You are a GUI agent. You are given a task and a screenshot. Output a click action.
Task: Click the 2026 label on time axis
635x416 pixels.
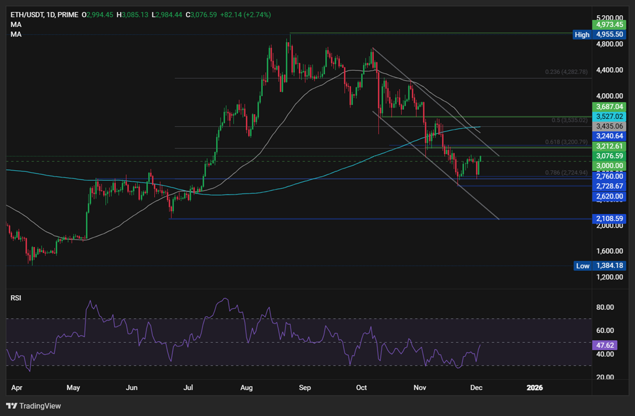534,388
